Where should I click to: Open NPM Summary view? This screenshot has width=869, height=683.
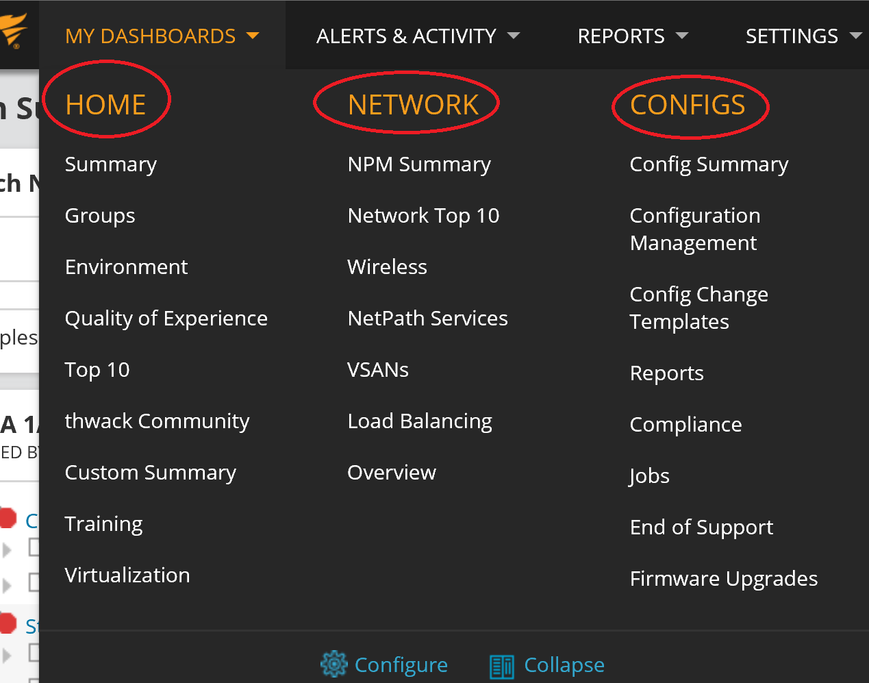coord(419,164)
